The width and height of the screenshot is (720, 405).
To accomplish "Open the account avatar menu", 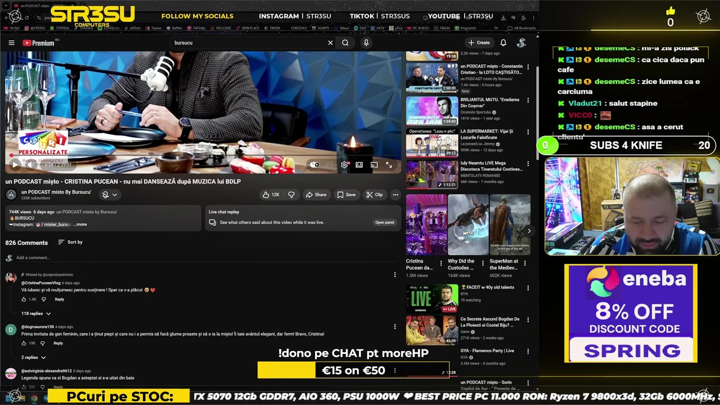I will point(521,43).
